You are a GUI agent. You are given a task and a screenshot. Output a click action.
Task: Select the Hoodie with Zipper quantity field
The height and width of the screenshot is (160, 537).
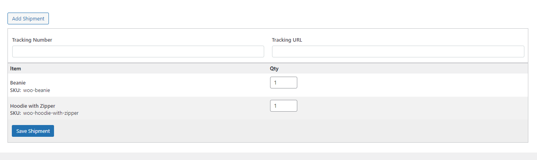coord(283,106)
